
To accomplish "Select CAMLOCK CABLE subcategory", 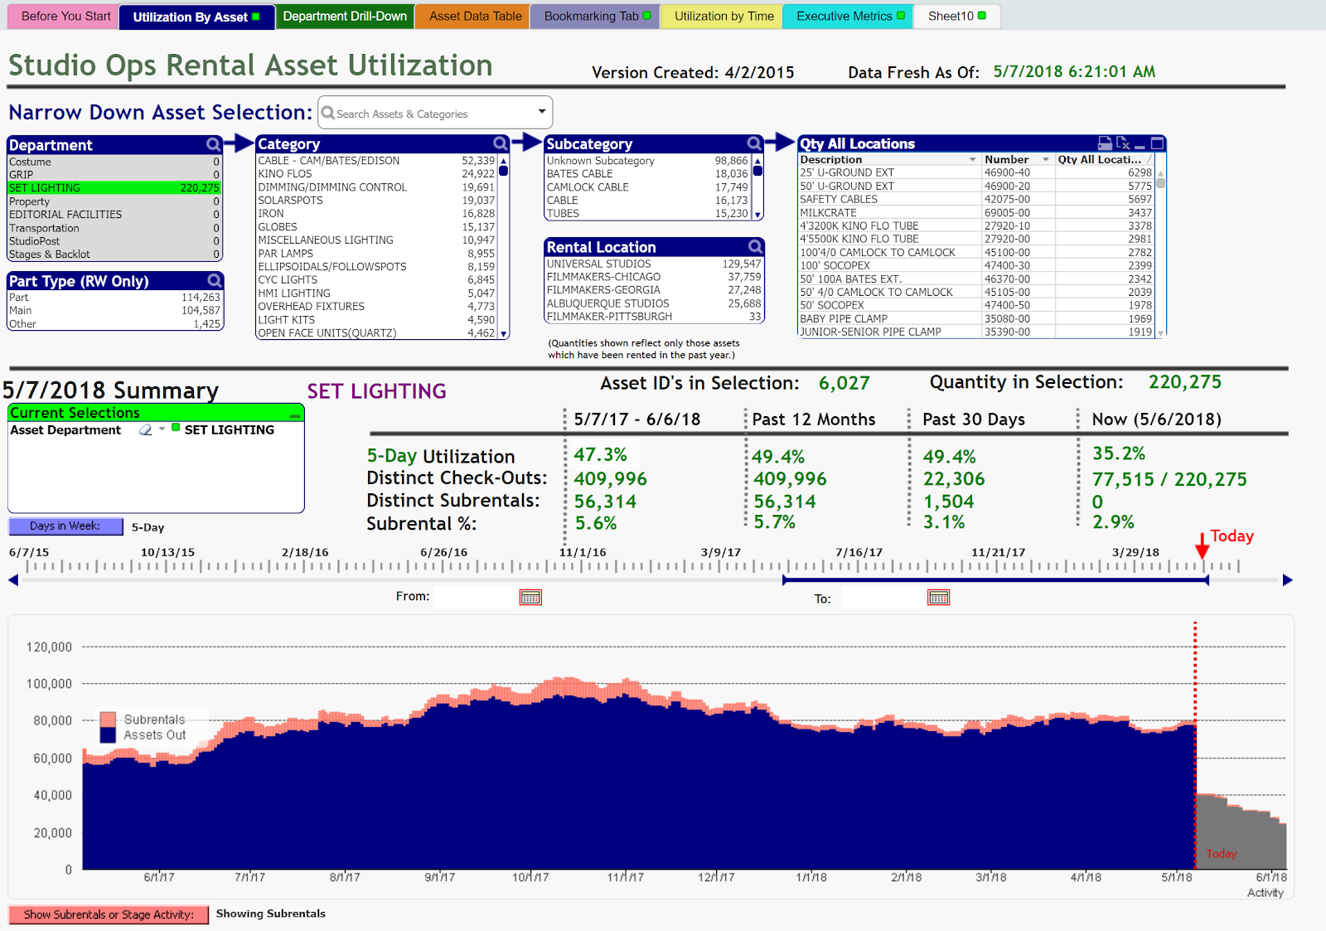I will tap(647, 187).
